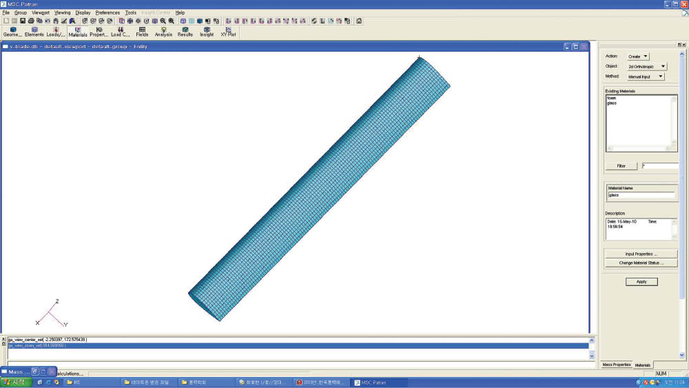Toggle the Load Cases application button

[121, 31]
